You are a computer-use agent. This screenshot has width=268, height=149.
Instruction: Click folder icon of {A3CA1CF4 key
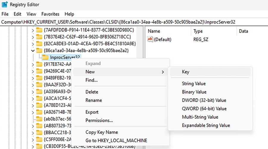[39, 98]
